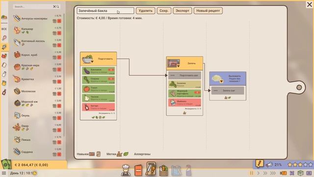This screenshot has height=177, width=314.
Task: Click the megaphone popularity 21% indicator
Action: 274,165
